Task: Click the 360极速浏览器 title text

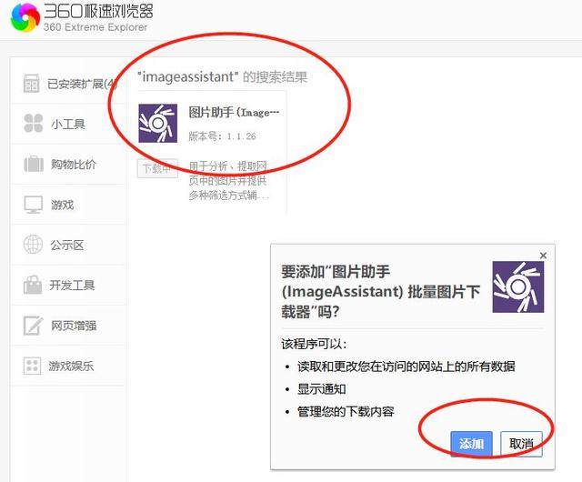Action: [x=98, y=11]
